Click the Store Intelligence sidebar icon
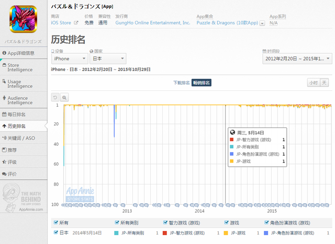Image resolution: width=335 pixels, height=244 pixels. click(4, 65)
